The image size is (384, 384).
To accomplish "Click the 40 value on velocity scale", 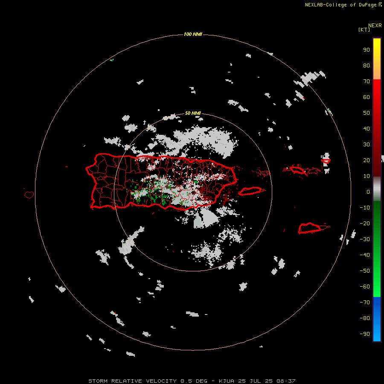I will 367,128.
